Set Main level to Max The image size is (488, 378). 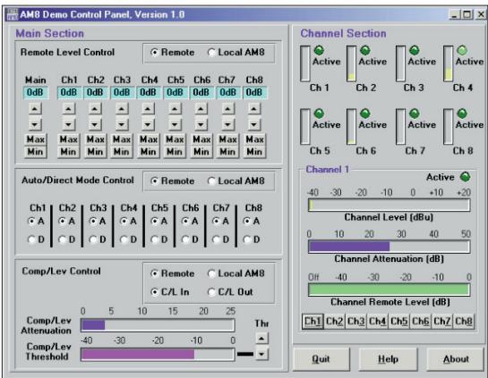36,139
